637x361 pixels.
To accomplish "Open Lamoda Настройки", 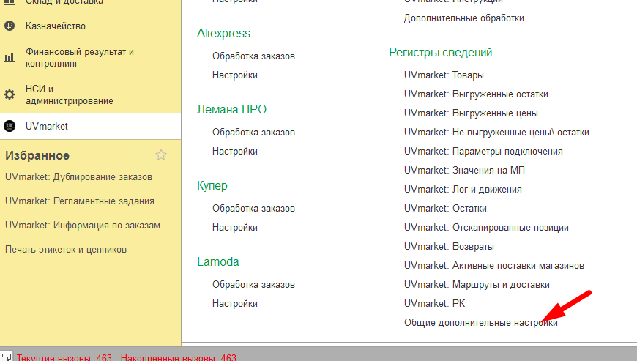I will click(235, 304).
